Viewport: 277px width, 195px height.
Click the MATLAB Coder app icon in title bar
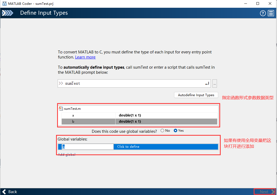[x=4, y=3]
